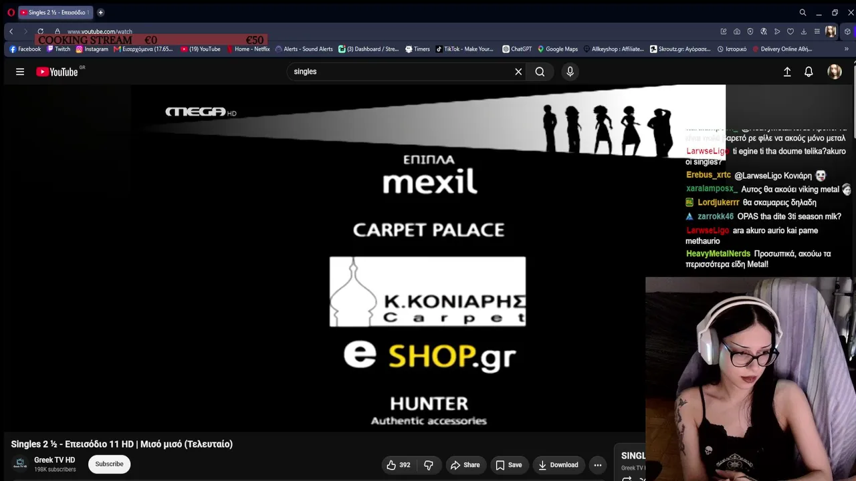Open the YouTube guide hamburger menu
The height and width of the screenshot is (481, 856).
tap(20, 71)
